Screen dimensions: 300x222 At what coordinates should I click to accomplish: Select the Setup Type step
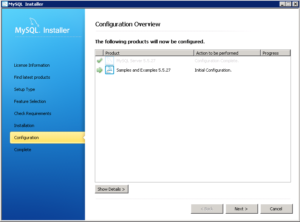pos(25,89)
